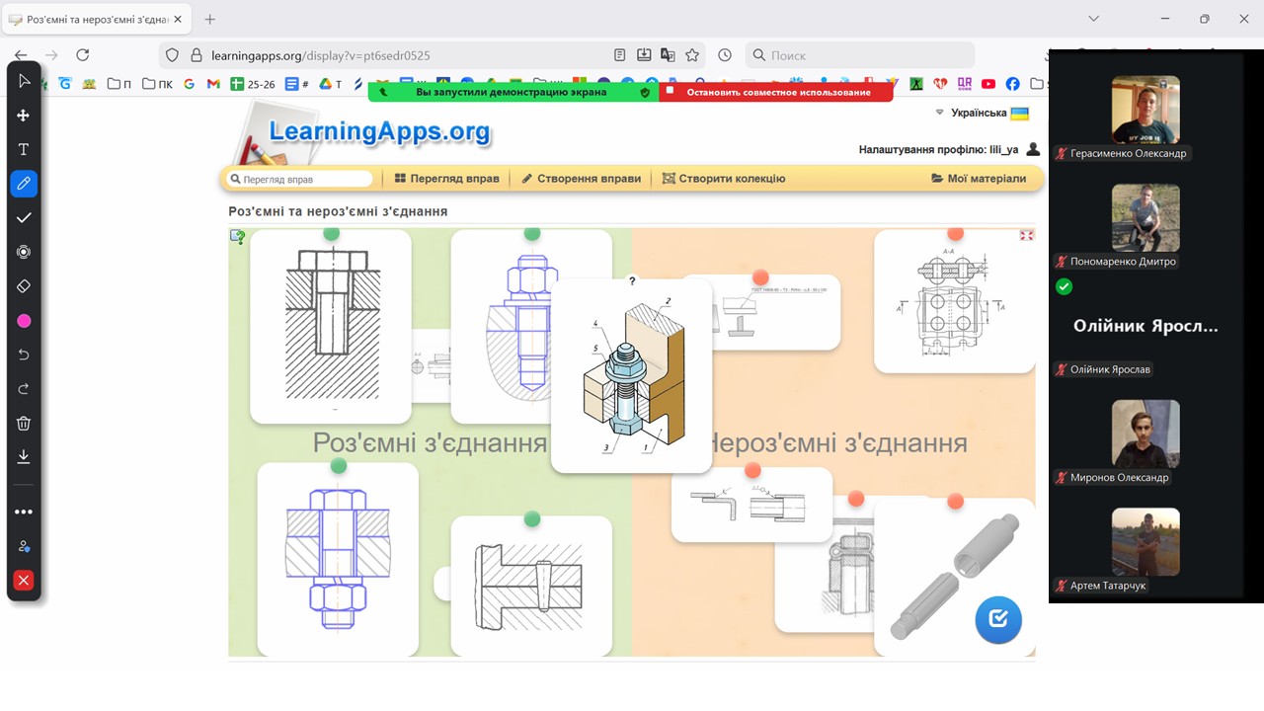Click the redo arrow in annotation toolbar
This screenshot has height=711, width=1264.
point(24,389)
